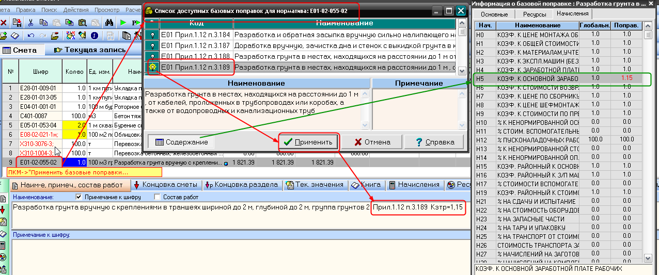This screenshot has height=275, width=659.
Task: Toggle the 'Примечание к шифру' checkbox
Action: click(x=79, y=197)
